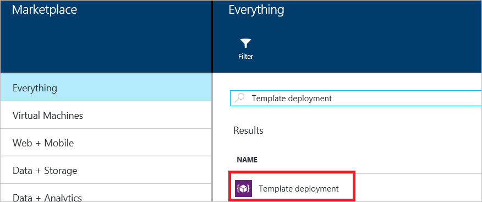Screen dimensions: 482x202
Task: Click the Marketplace blade title
Action: [45, 10]
